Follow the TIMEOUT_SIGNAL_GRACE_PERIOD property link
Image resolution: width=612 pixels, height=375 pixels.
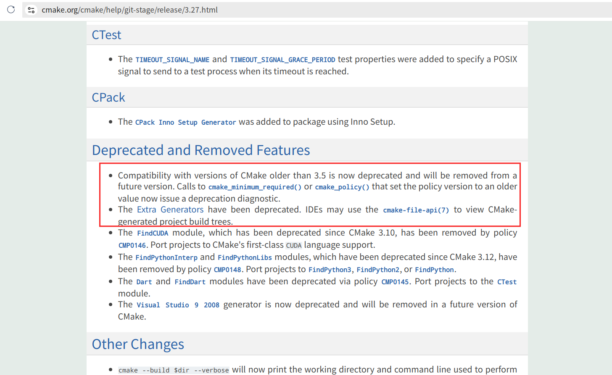coord(282,60)
